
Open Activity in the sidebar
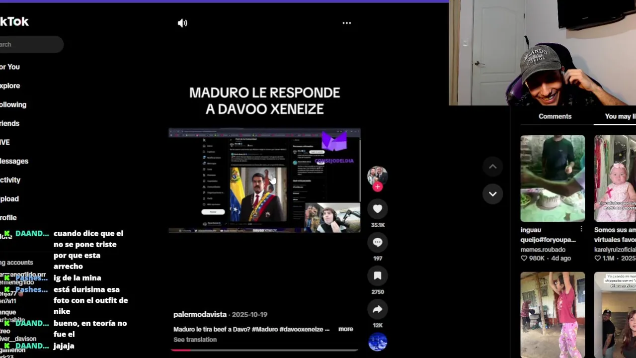coord(10,180)
